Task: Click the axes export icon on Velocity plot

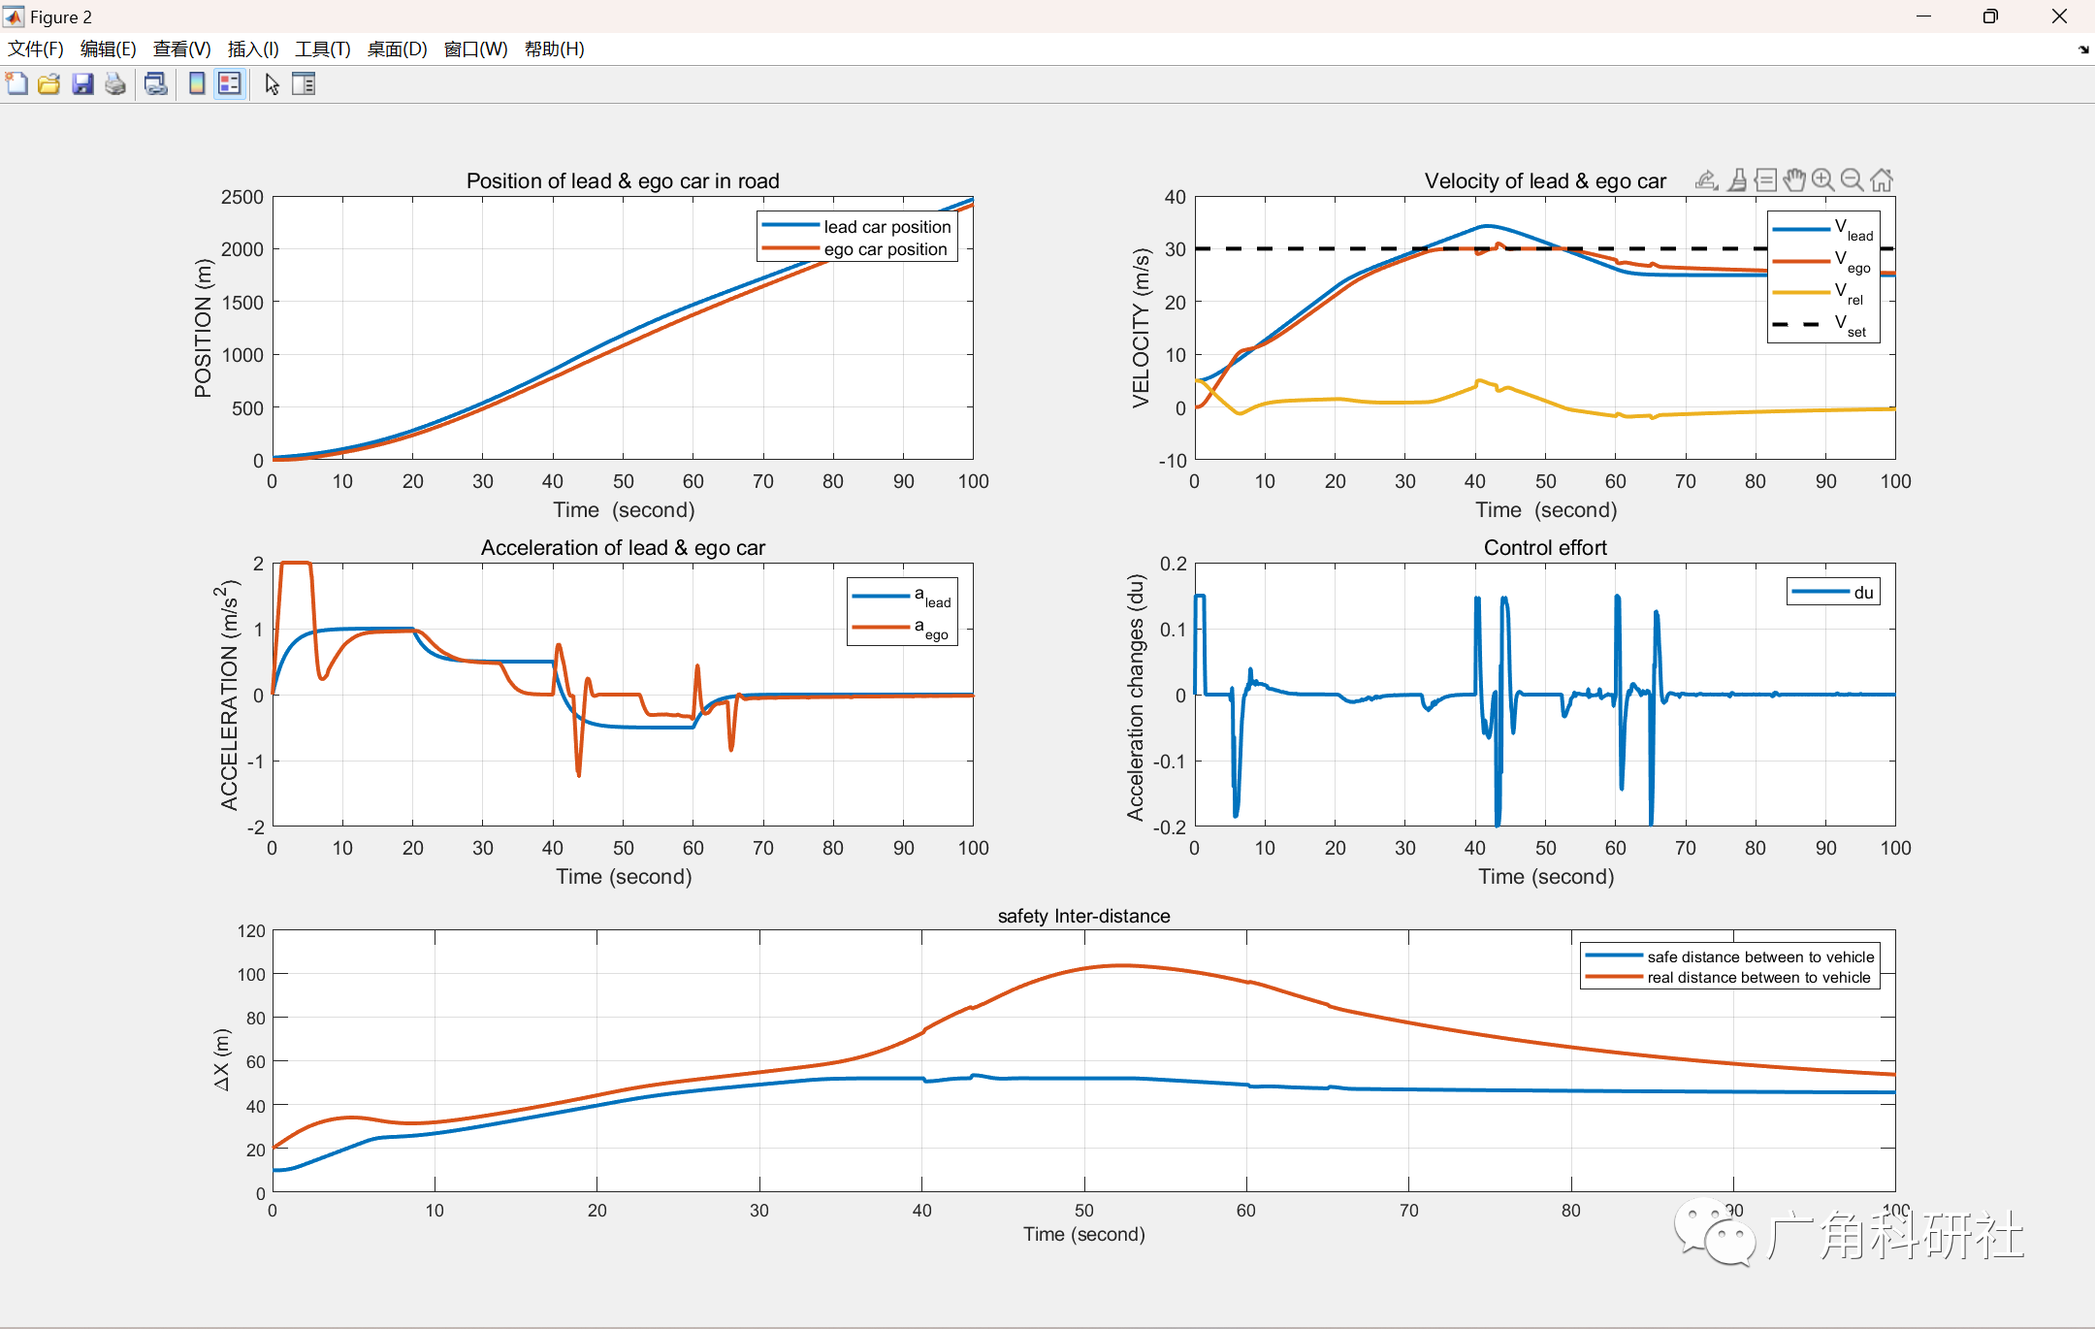Action: point(1707,179)
